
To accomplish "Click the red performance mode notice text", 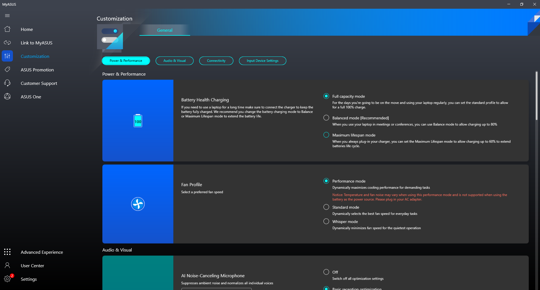I will (420, 197).
